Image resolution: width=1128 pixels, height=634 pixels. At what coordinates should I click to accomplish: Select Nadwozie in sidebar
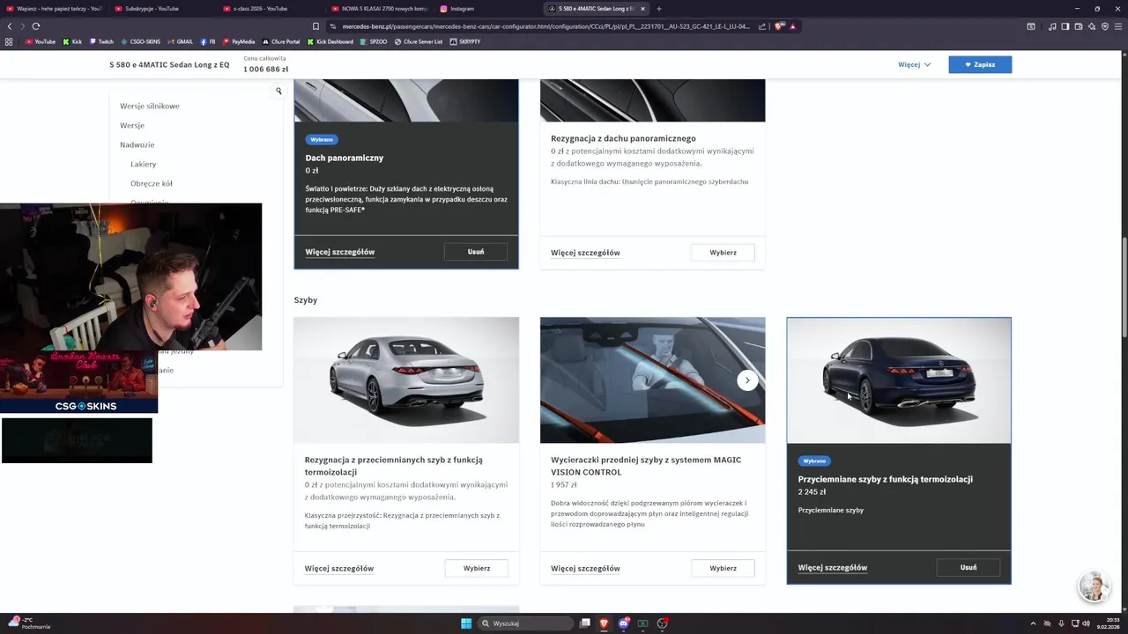137,144
